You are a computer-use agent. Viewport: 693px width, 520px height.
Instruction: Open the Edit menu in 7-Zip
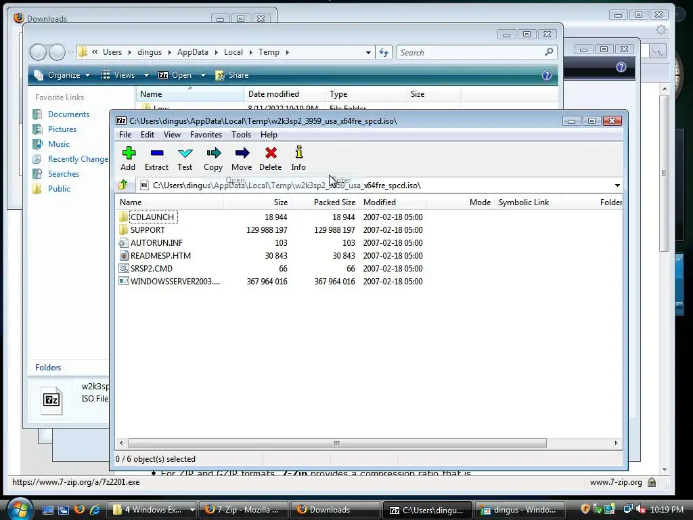148,135
